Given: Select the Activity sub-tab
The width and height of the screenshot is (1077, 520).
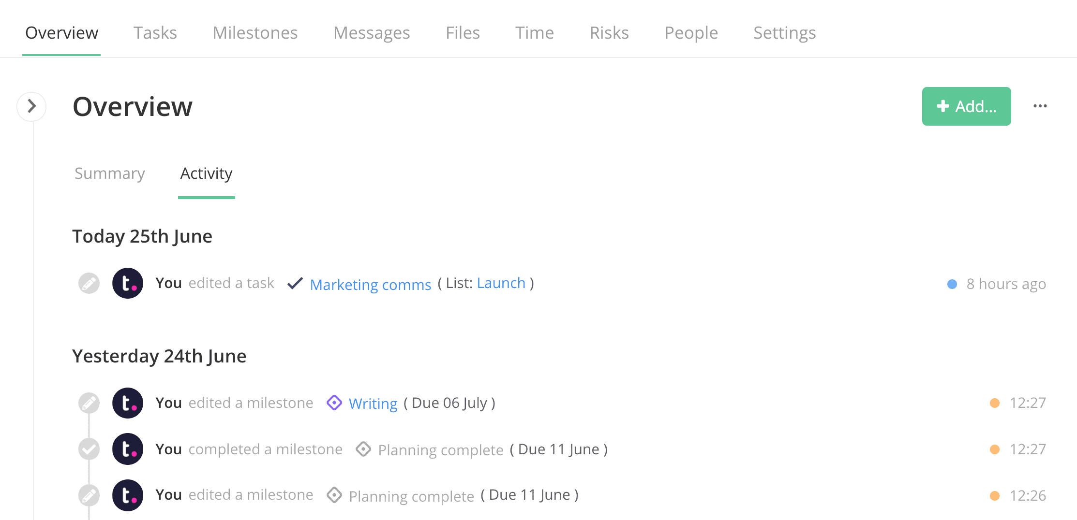Looking at the screenshot, I should click(206, 173).
